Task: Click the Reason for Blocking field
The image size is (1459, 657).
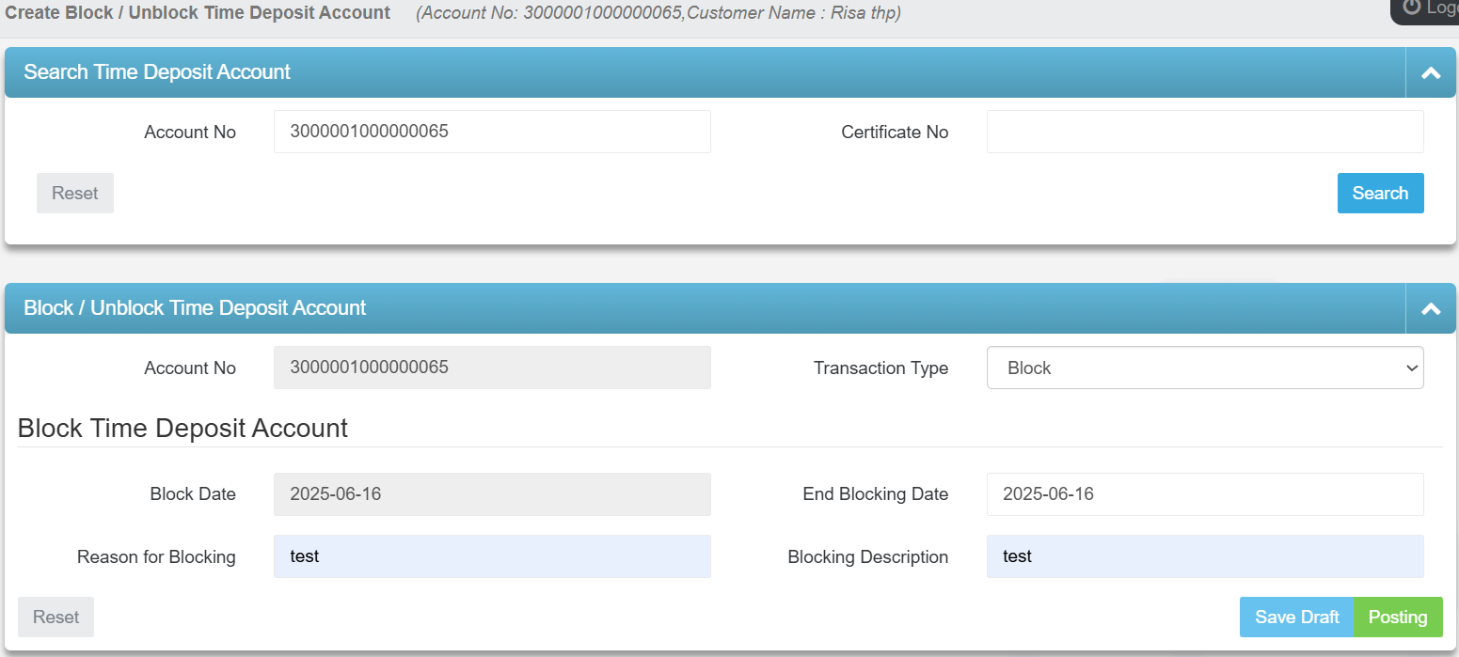Action: coord(491,556)
